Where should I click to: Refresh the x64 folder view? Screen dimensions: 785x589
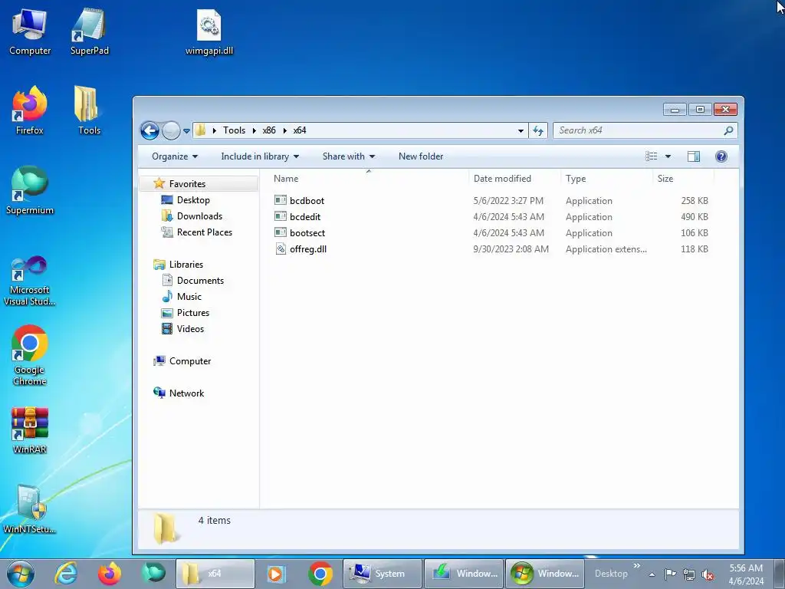coord(538,130)
